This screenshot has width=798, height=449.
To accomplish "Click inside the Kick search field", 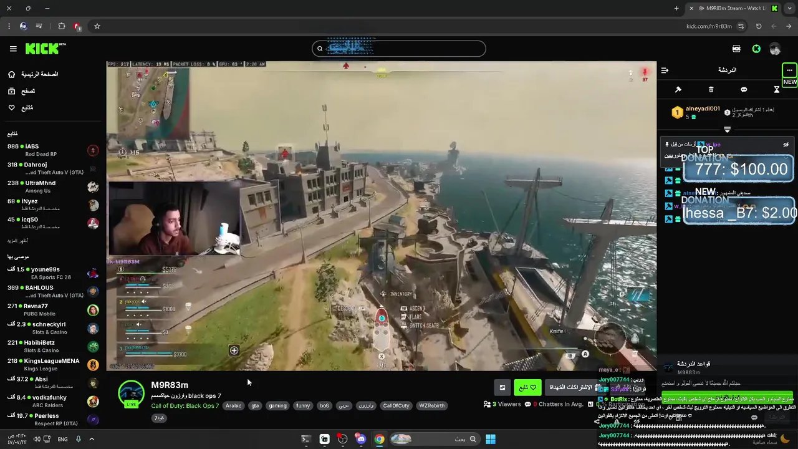I will [399, 49].
